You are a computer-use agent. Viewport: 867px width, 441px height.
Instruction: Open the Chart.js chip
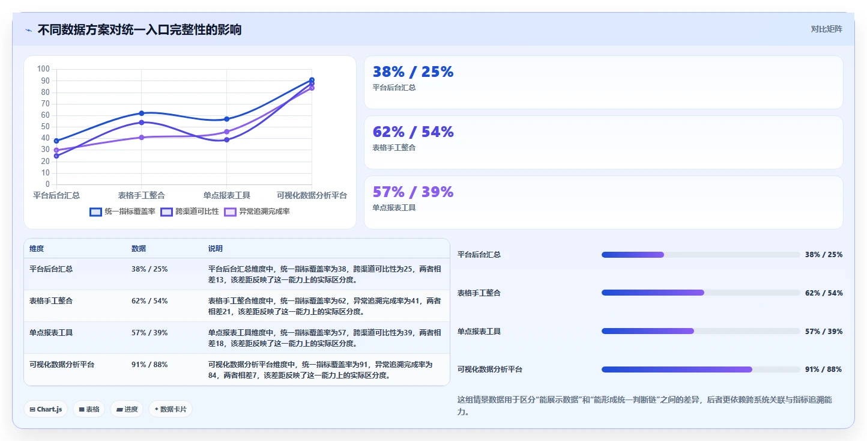tap(46, 409)
